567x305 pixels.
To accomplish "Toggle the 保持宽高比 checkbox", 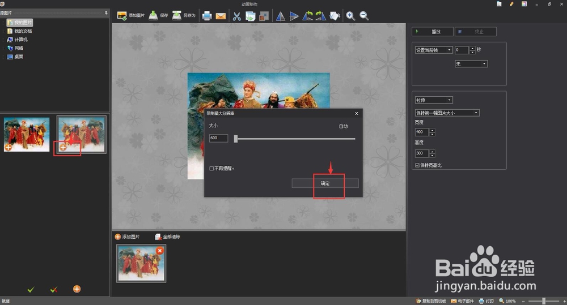I will pos(417,165).
